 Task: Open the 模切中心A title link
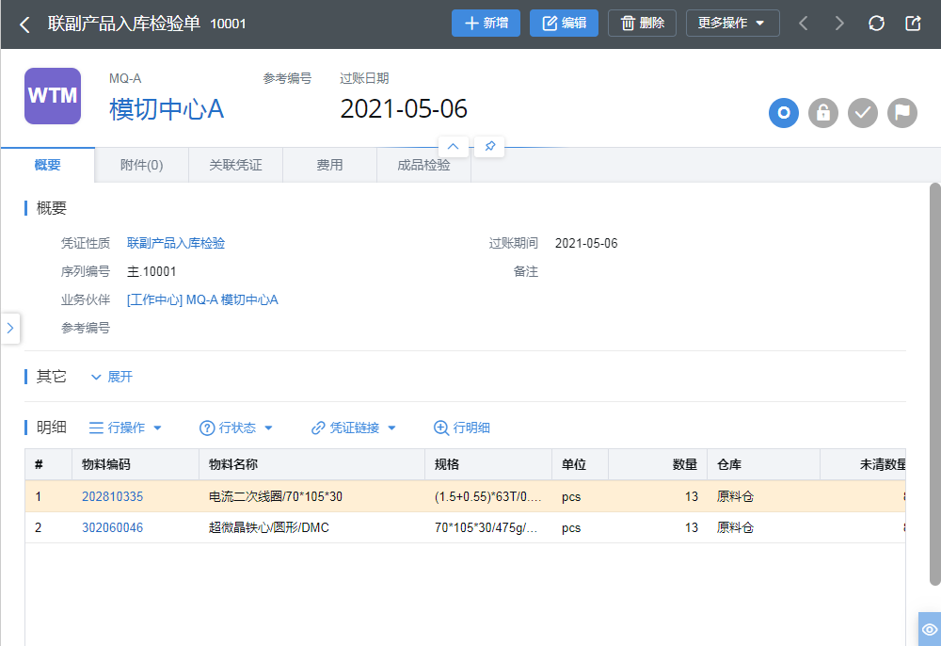(167, 109)
